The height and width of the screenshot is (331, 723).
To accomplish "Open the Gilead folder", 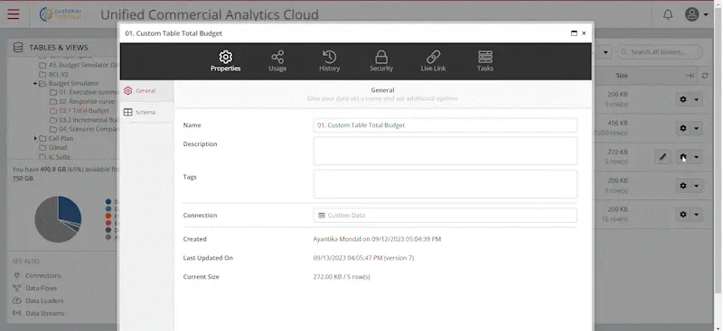I will click(53, 147).
